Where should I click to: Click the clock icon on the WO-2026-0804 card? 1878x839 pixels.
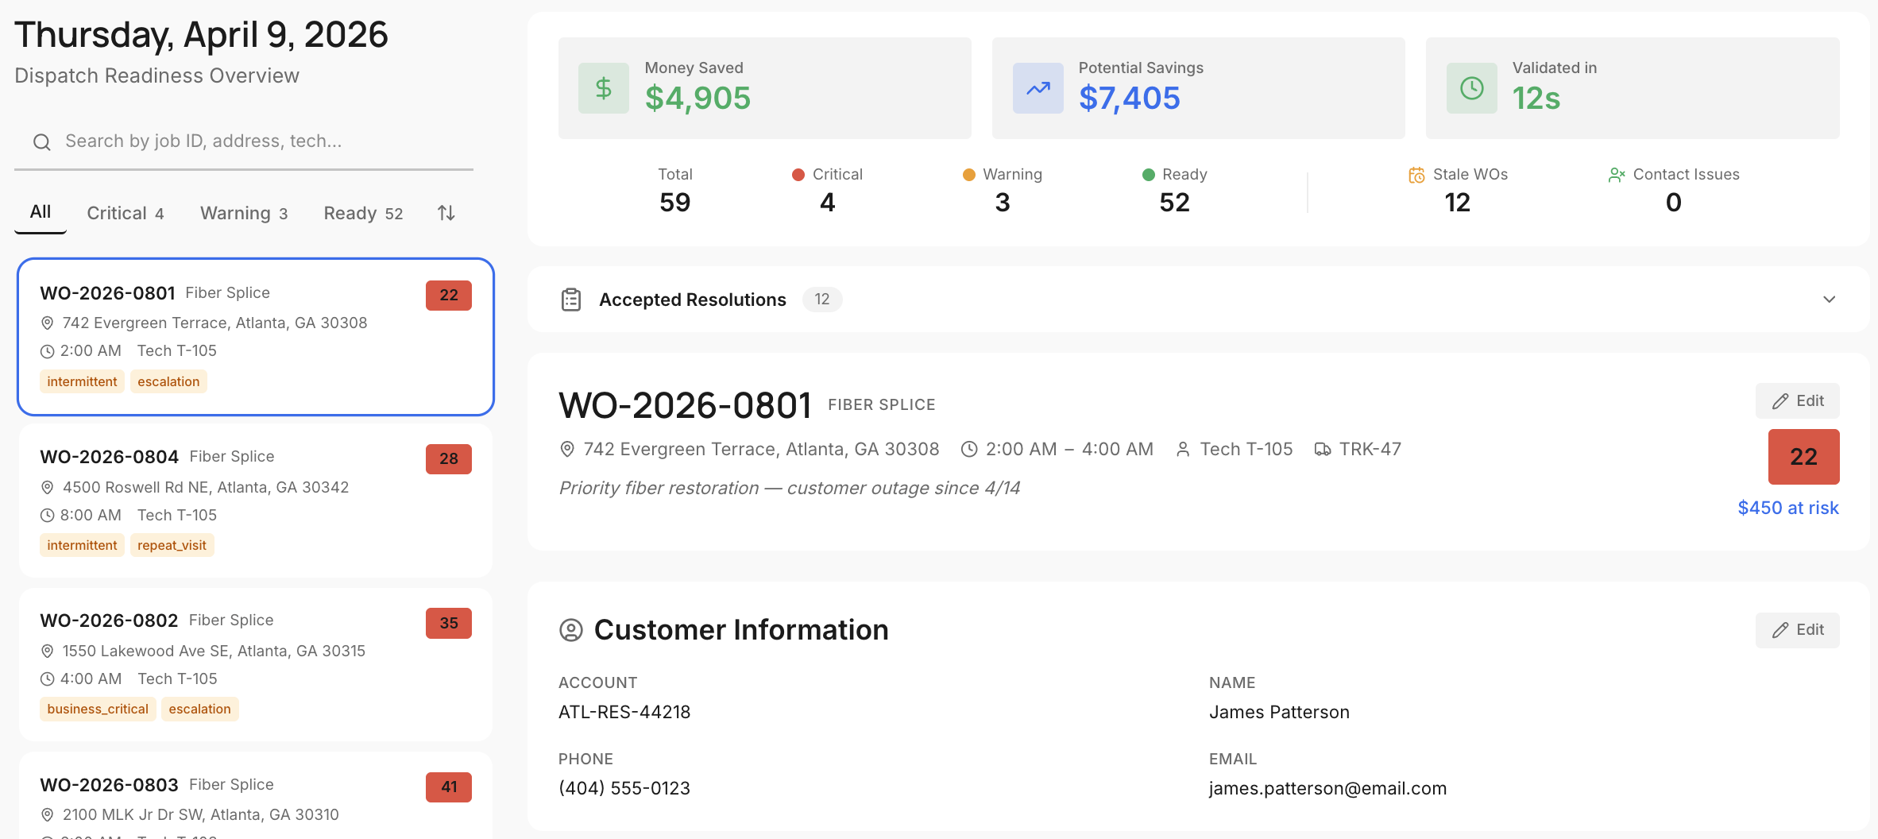[x=48, y=516]
